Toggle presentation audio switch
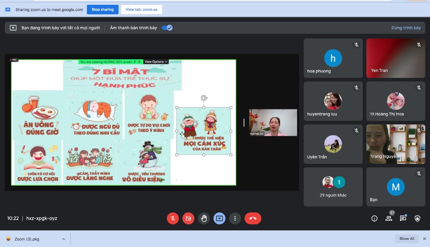The image size is (430, 247). coord(167,28)
